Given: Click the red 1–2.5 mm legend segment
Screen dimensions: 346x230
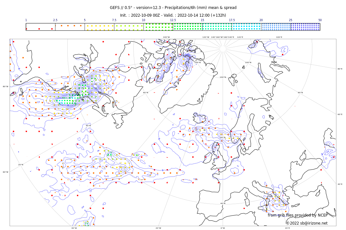Looking at the screenshot, I should pyautogui.click(x=40, y=27).
